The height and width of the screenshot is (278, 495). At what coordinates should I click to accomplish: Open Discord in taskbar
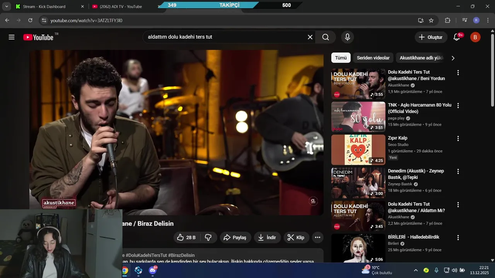153,270
